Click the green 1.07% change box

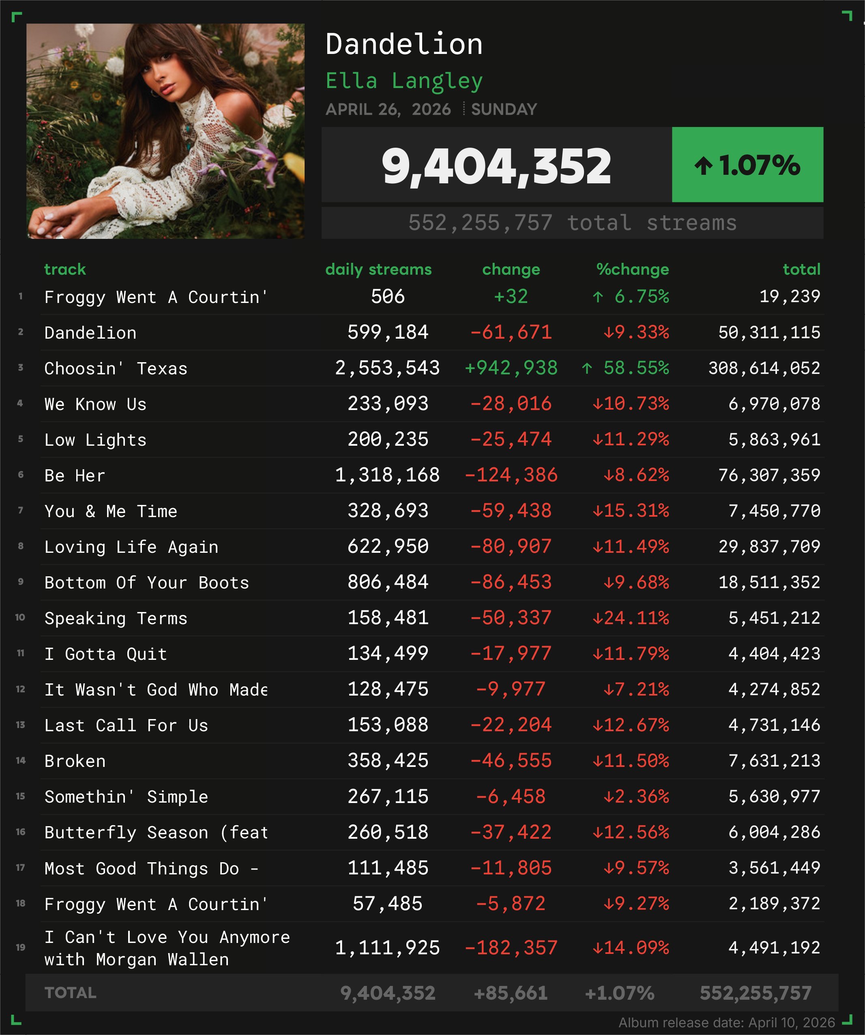coord(747,165)
